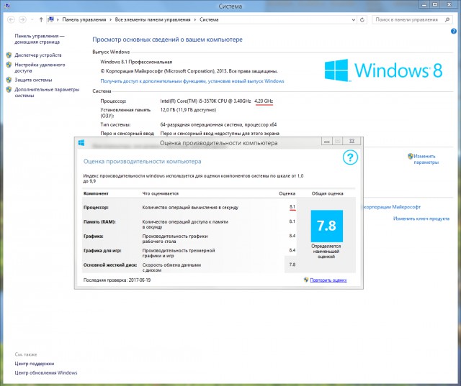The width and height of the screenshot is (461, 386).
Task: Click '12,0 ГБ (11,9 ГБ доступно)' memory text
Action: 188,110
